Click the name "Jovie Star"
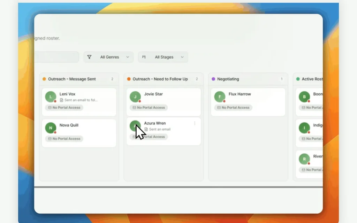Screen dimensions: 357x223 (153, 94)
